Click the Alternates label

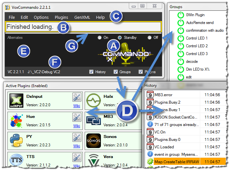(15, 38)
